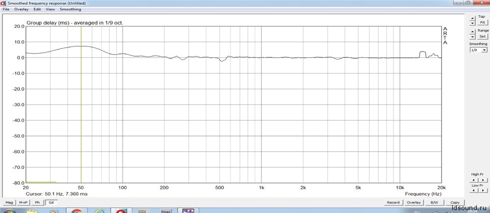Viewport: 490px width, 213px height.
Task: Open File Explorer from the taskbar
Action: click(x=32, y=211)
